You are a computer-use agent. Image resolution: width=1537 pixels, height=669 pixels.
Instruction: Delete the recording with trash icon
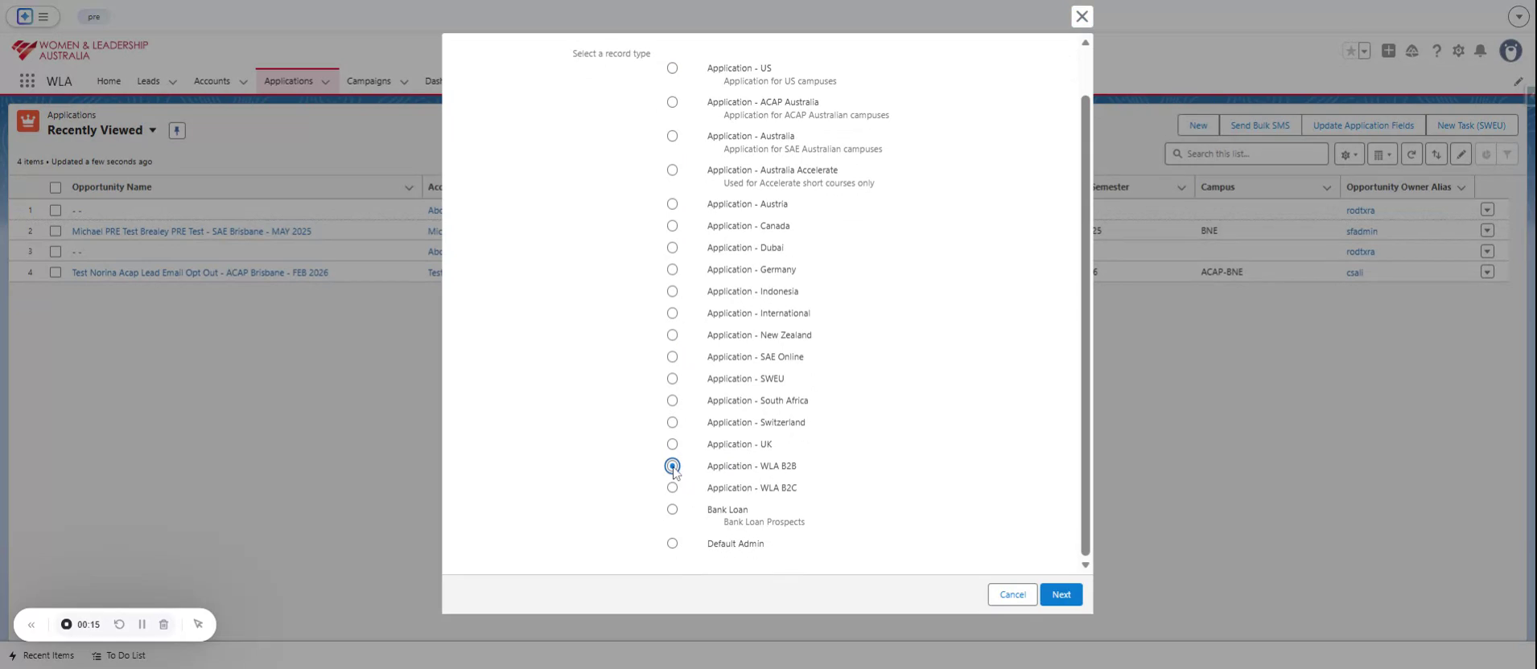163,624
